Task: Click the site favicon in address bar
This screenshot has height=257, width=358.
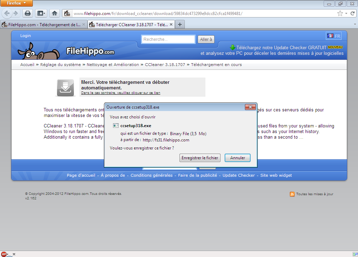Action: (x=67, y=13)
